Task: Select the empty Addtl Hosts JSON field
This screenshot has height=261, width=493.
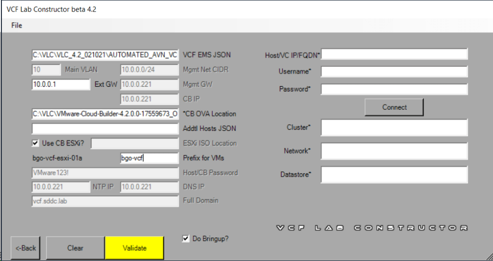Action: (x=105, y=129)
